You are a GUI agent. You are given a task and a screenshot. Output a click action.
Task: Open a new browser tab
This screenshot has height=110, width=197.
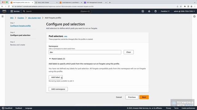pyautogui.click(x=110, y=2)
